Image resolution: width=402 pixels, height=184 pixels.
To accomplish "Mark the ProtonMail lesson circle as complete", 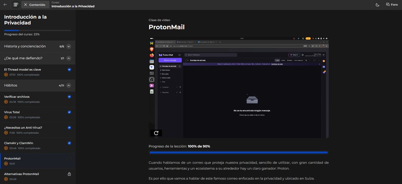I will click(69, 158).
